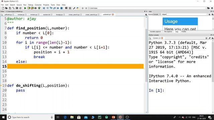Open Microsoft Edge from taskbar
The height and width of the screenshot is (120, 214).
(65, 117)
